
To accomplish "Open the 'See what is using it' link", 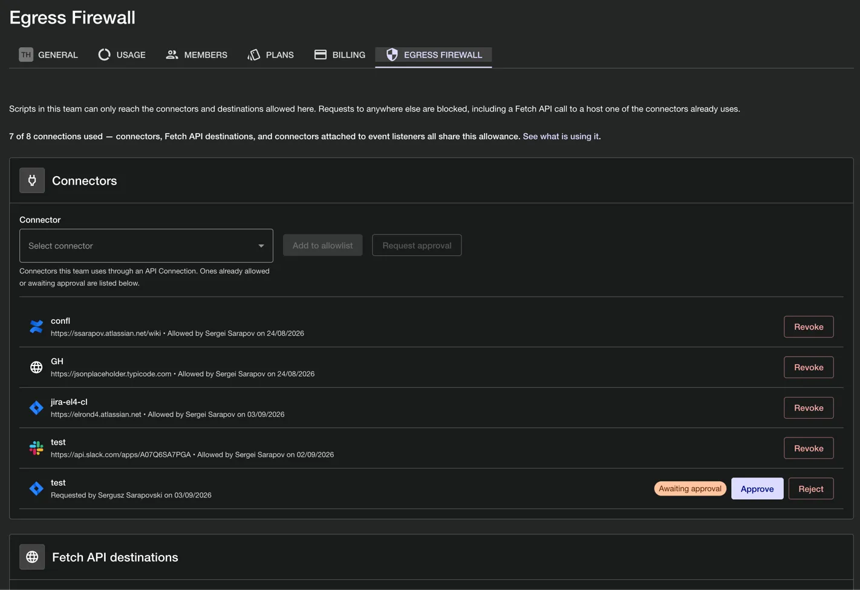I will pos(561,136).
